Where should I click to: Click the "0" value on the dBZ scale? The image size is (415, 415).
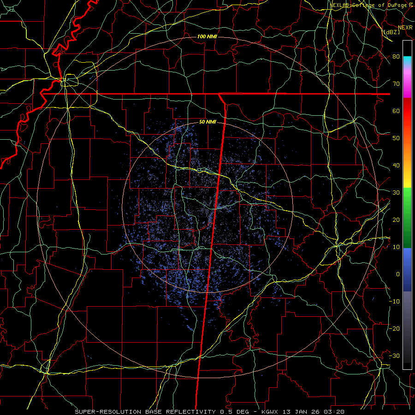click(x=398, y=274)
